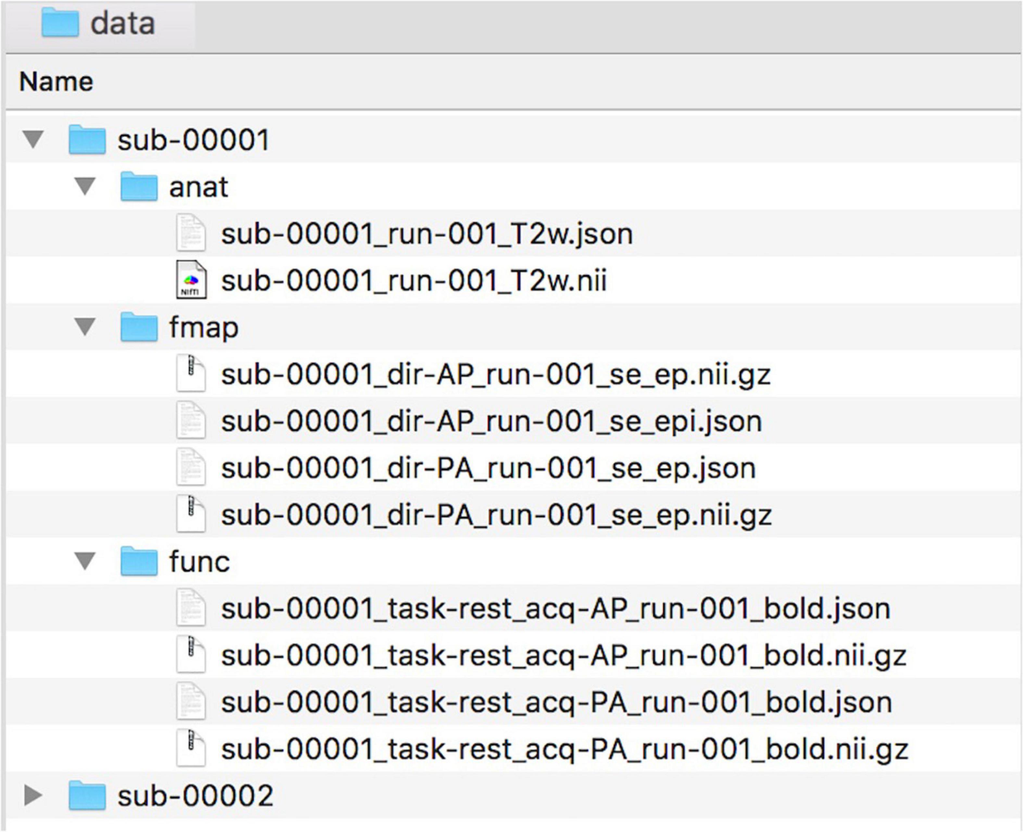This screenshot has width=1023, height=832.
Task: Click archive icon of dir-AP_run-001_se_ep.nii.gz
Action: [191, 373]
